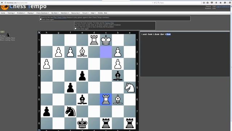This screenshot has width=232, height=131.
Task: Expand the Playing menu
Action: [x=30, y=13]
